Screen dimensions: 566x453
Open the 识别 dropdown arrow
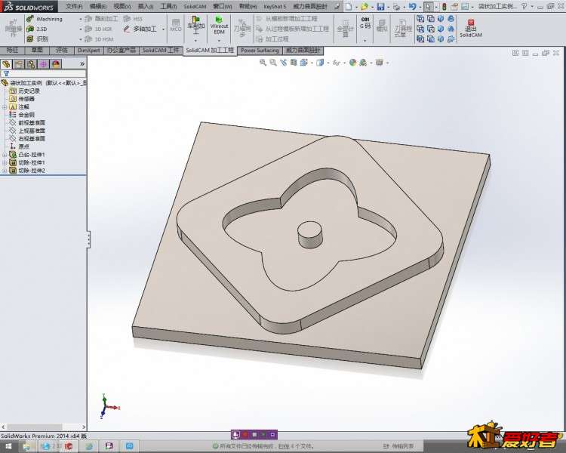(x=80, y=39)
